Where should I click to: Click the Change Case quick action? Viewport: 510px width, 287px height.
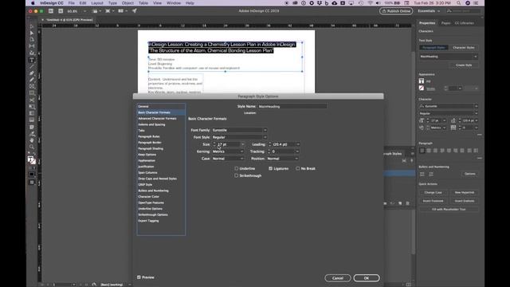tap(433, 193)
